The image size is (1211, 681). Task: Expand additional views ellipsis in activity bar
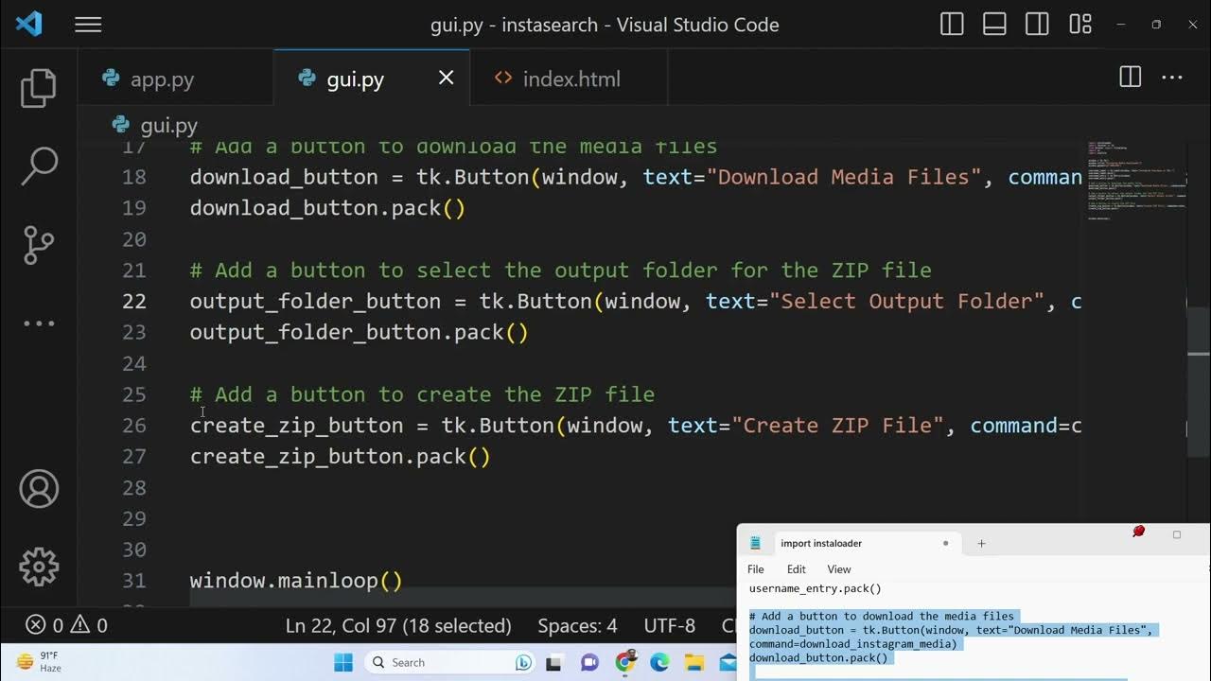[x=39, y=323]
